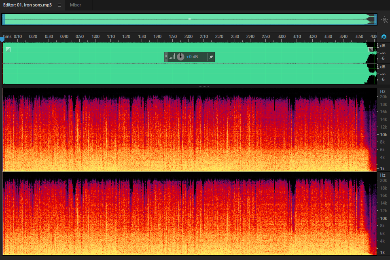
Task: Click the dotted grip of the HUD
Action: pyautogui.click(x=166, y=57)
